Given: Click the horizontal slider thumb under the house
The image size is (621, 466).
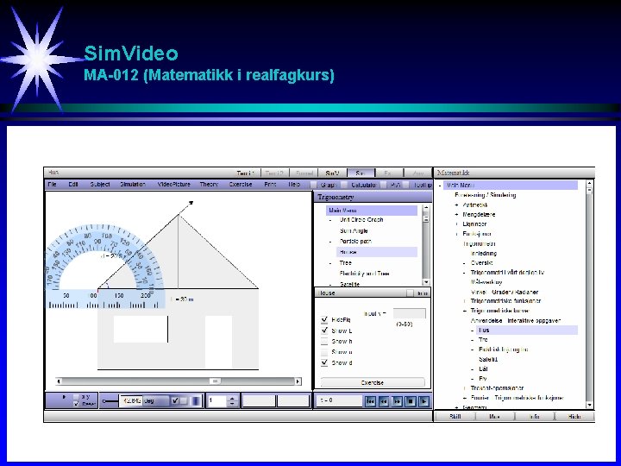Looking at the screenshot, I should (215, 381).
